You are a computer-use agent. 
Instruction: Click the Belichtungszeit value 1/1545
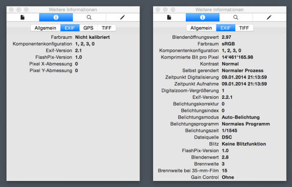click(230, 131)
